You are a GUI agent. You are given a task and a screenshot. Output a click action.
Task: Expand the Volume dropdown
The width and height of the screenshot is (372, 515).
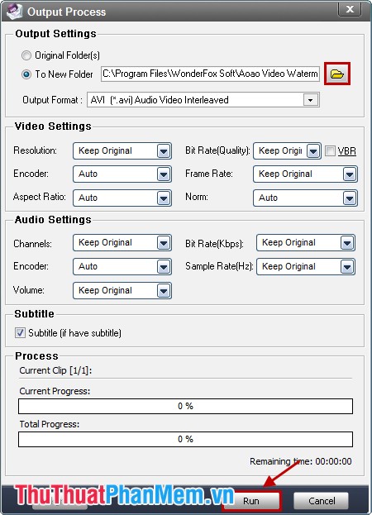(x=122, y=291)
